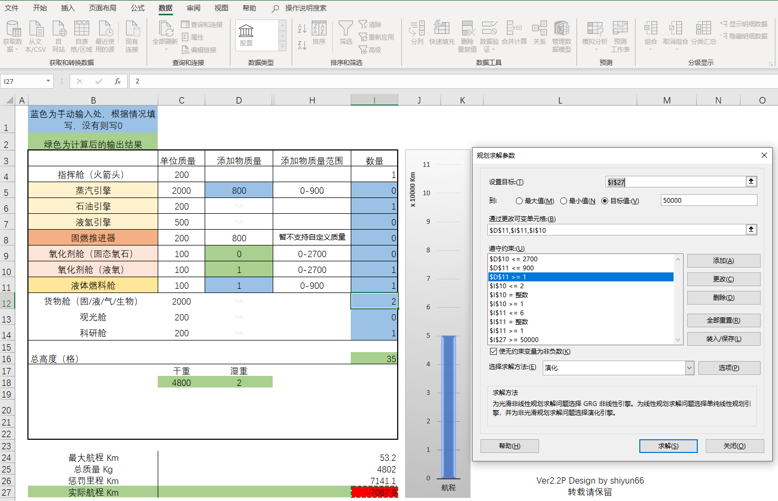Click Edit Links (编辑链接) in ribbon
The image size is (778, 501).
tap(199, 50)
